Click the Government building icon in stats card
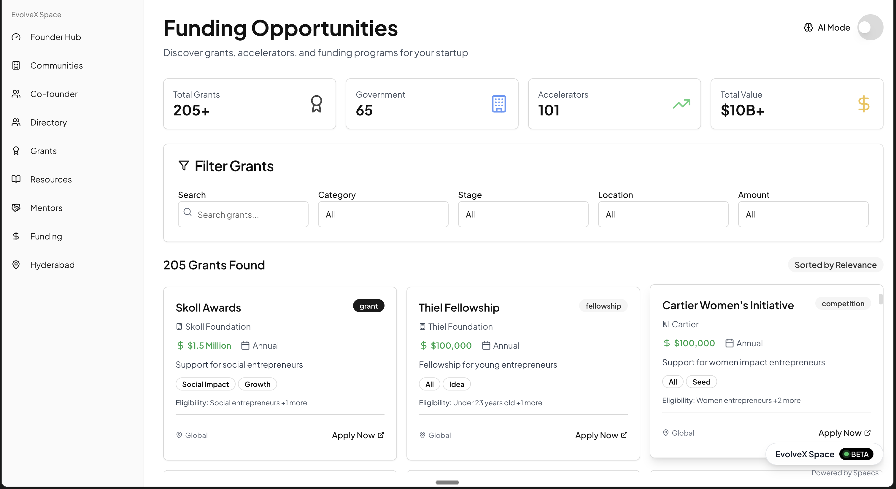This screenshot has width=896, height=489. [x=498, y=104]
